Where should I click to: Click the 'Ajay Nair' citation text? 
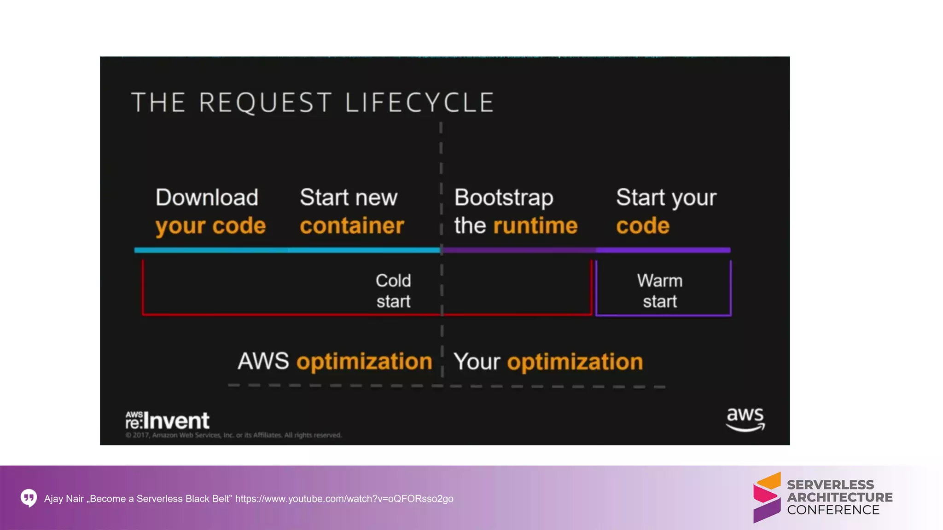[x=64, y=499]
